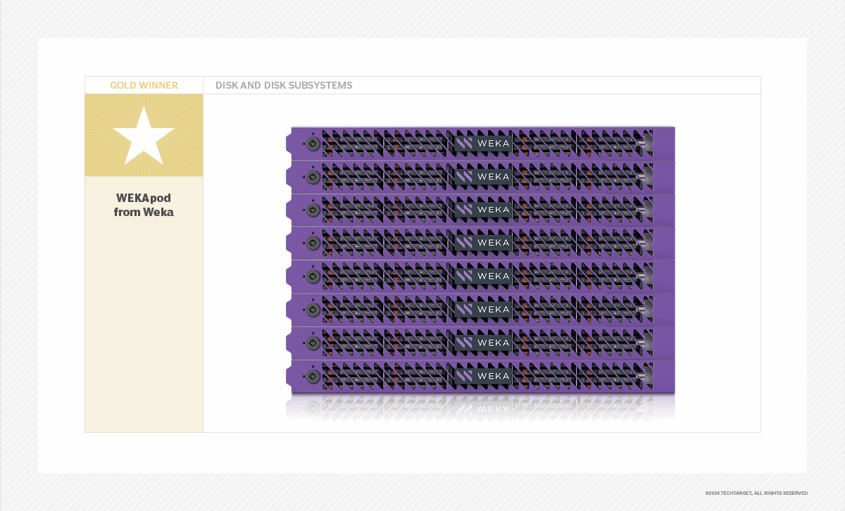The width and height of the screenshot is (845, 511).
Task: Click the right-side latch on the top server
Action: 647,144
